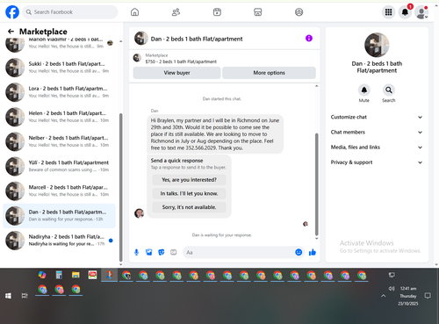This screenshot has height=324, width=439.
Task: Open Calculator from the taskbar
Action: (59, 275)
